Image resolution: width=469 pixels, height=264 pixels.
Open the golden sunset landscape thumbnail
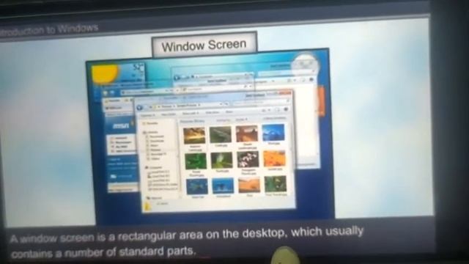coord(194,136)
